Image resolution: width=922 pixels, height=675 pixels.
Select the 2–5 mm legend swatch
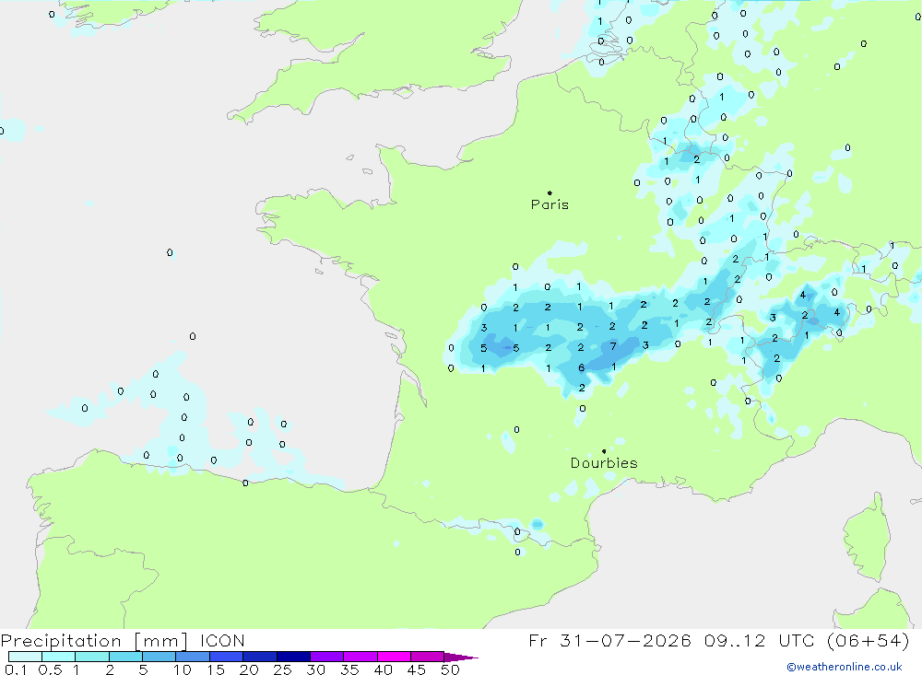[x=125, y=657]
